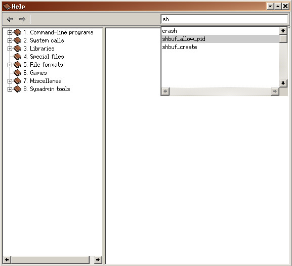Viewport: 292px width, 266px height.
Task: Click suggestion list scroll left arrow
Action: [165, 92]
